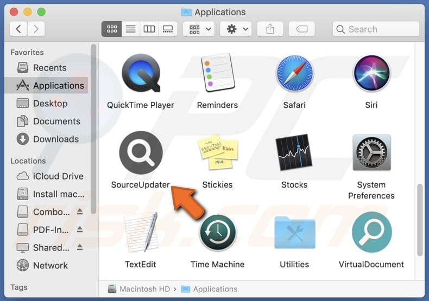The width and height of the screenshot is (429, 301).
Task: Eject the PDF-In... volume
Action: pos(80,229)
